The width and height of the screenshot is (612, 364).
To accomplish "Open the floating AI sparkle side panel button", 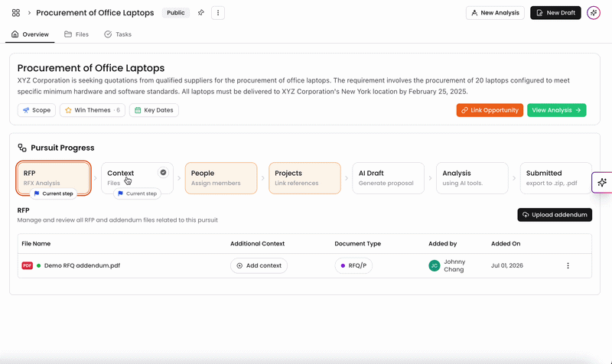I will pos(602,182).
